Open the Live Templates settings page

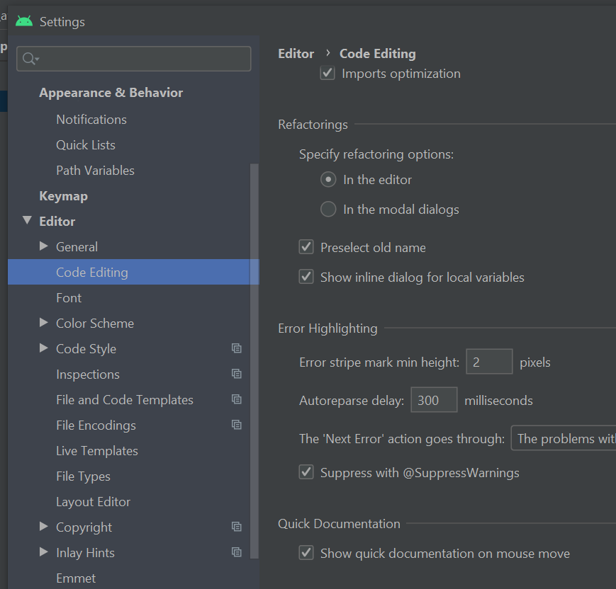[97, 450]
